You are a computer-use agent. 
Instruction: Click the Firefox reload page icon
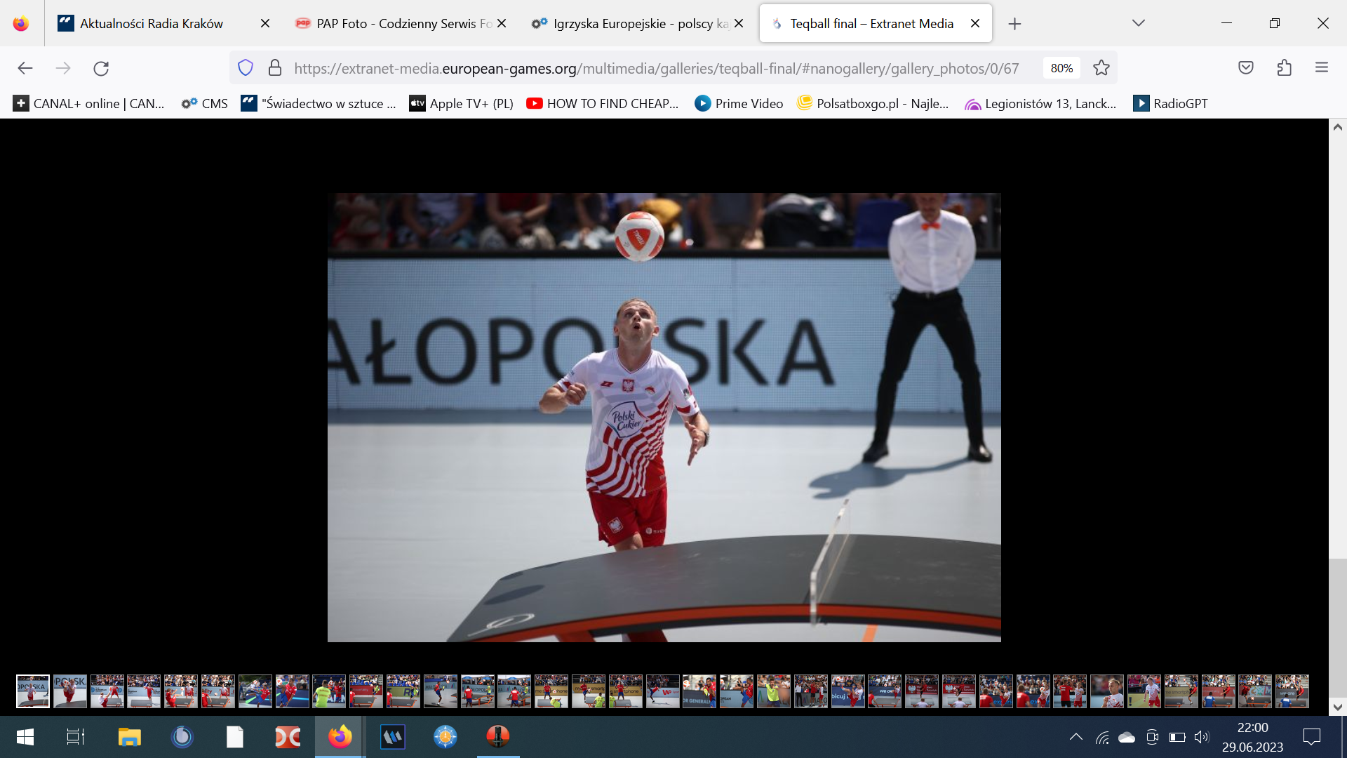tap(101, 68)
